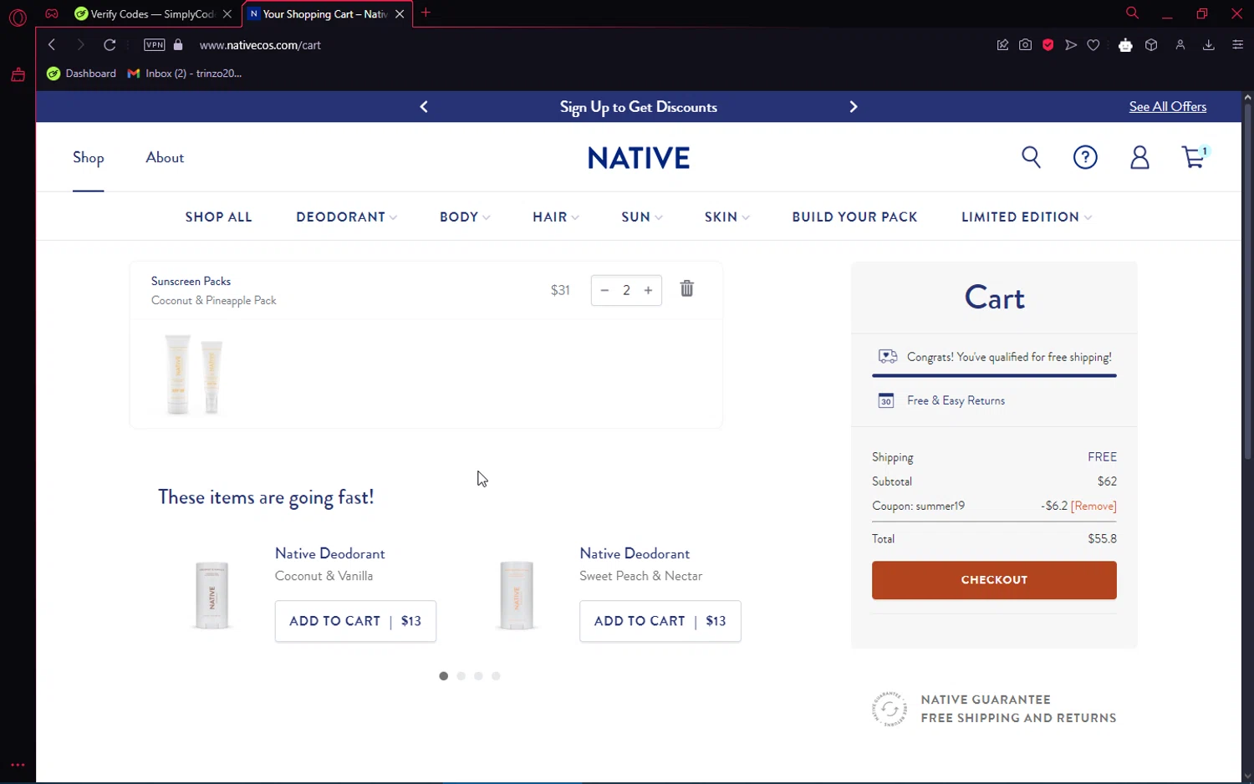Image resolution: width=1254 pixels, height=784 pixels.
Task: Open a new browser tab
Action: tap(426, 13)
